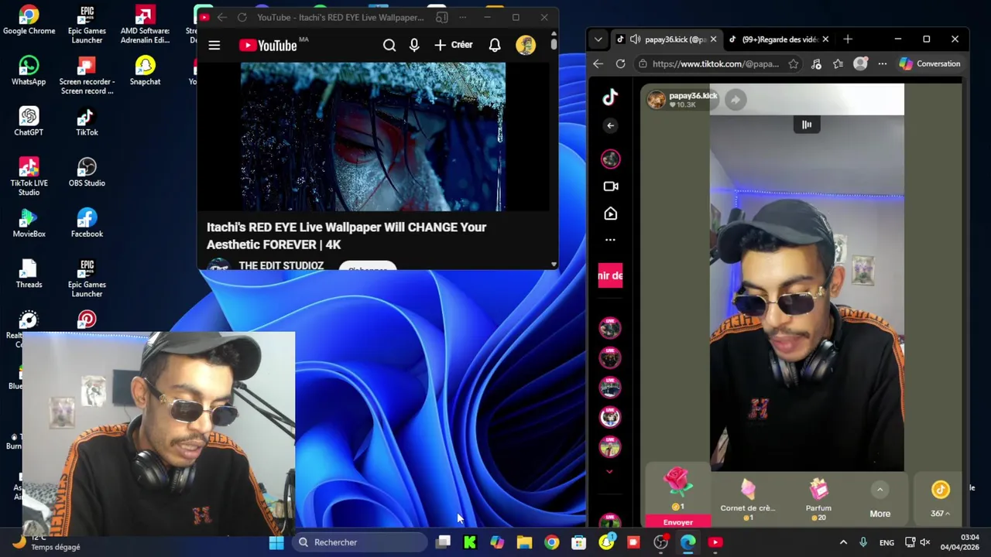The height and width of the screenshot is (557, 991).
Task: Open Edge media control music icon
Action: (x=816, y=64)
